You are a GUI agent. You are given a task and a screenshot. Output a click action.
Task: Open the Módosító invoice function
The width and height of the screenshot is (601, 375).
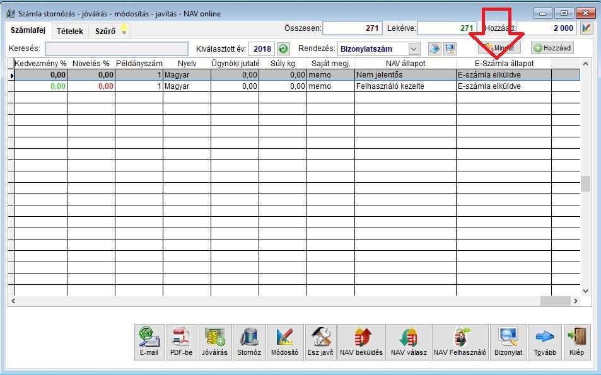coord(285,342)
